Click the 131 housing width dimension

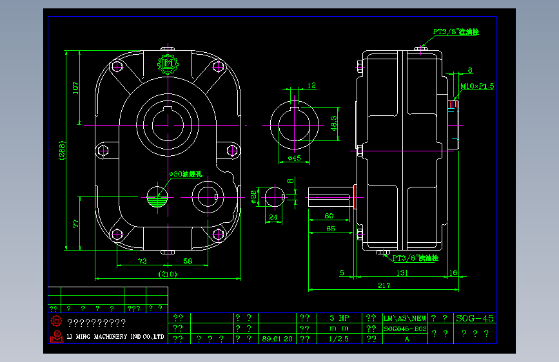tap(402, 272)
